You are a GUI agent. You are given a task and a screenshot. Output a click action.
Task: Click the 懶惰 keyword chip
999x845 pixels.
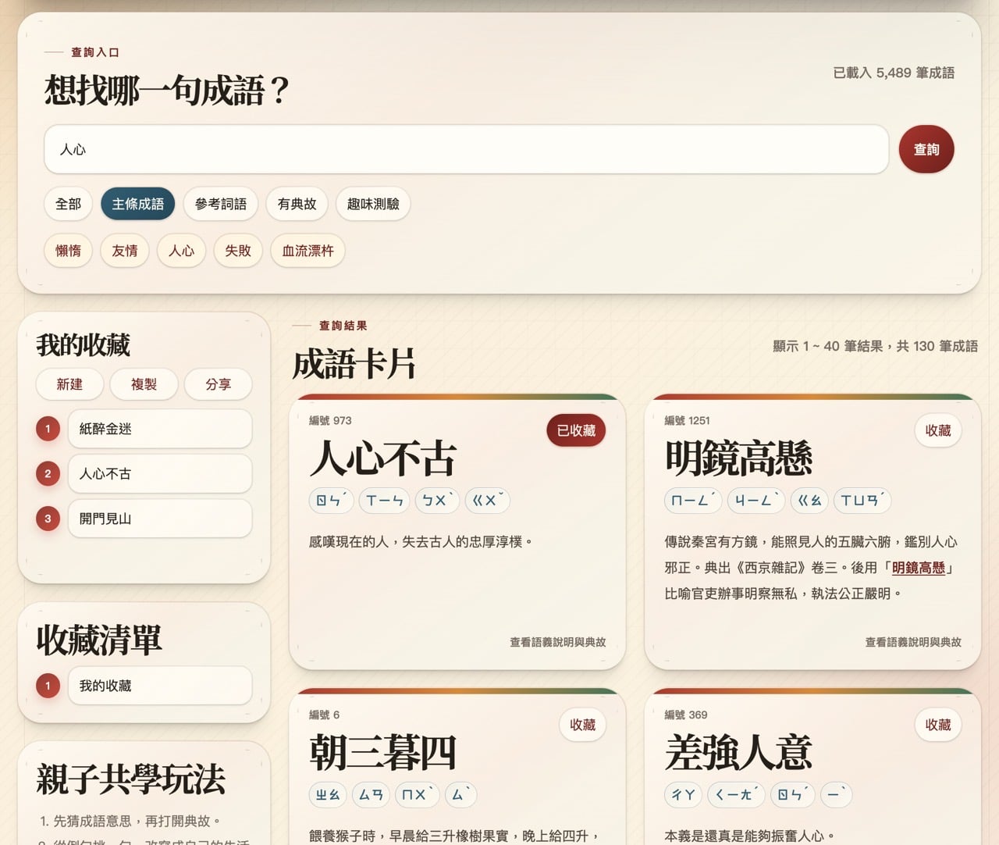pos(68,251)
